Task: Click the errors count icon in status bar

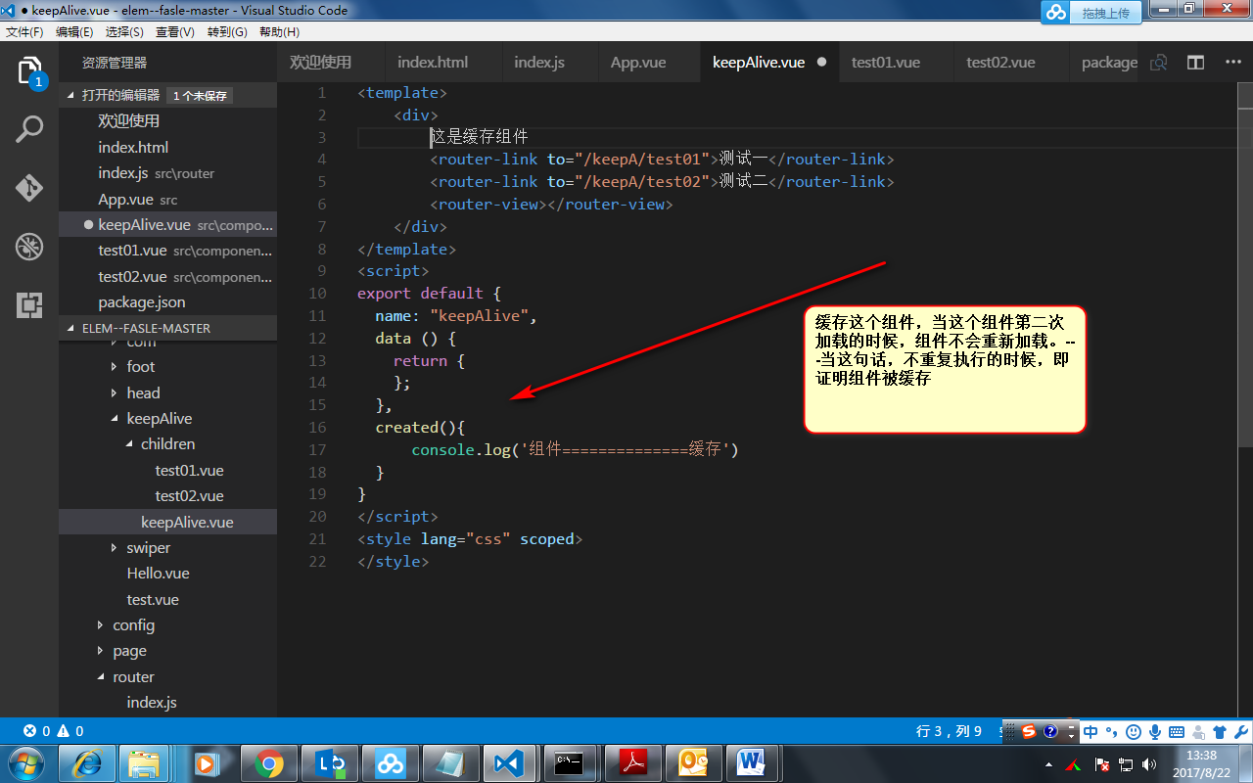Action: (29, 730)
